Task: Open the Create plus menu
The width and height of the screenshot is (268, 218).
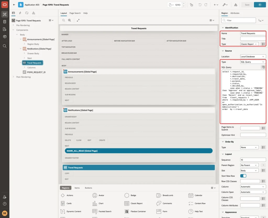Action: [216, 5]
